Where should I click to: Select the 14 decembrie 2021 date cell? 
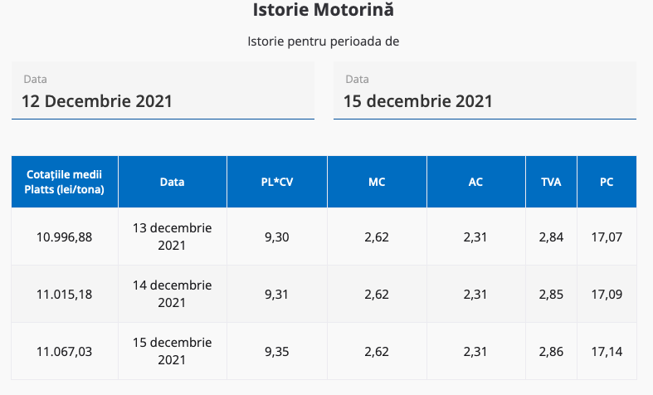point(173,294)
